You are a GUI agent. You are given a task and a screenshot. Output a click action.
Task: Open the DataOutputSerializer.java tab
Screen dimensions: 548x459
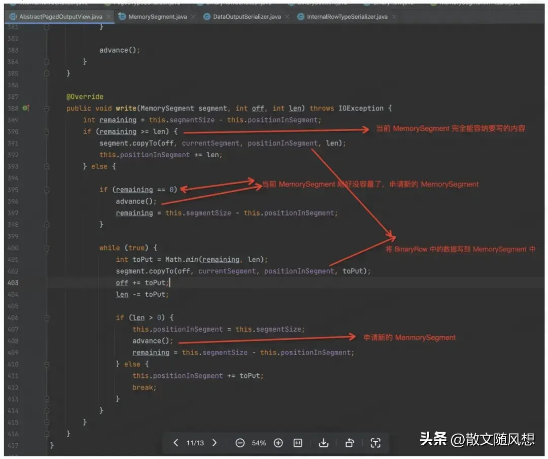click(x=247, y=17)
